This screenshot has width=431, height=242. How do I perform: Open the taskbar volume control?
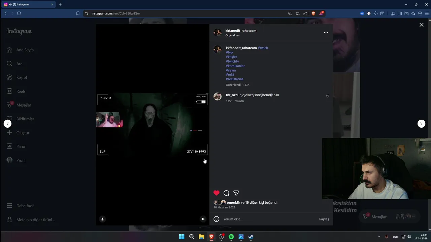pos(409,237)
